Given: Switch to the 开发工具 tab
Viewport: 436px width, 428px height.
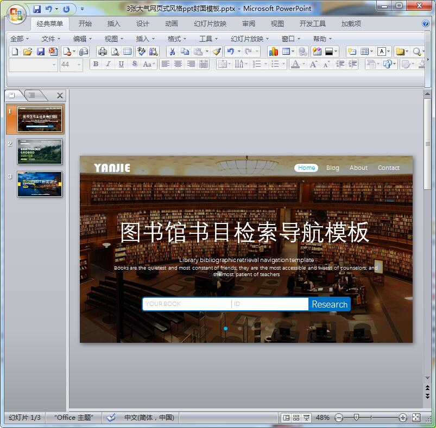Looking at the screenshot, I should pos(313,24).
